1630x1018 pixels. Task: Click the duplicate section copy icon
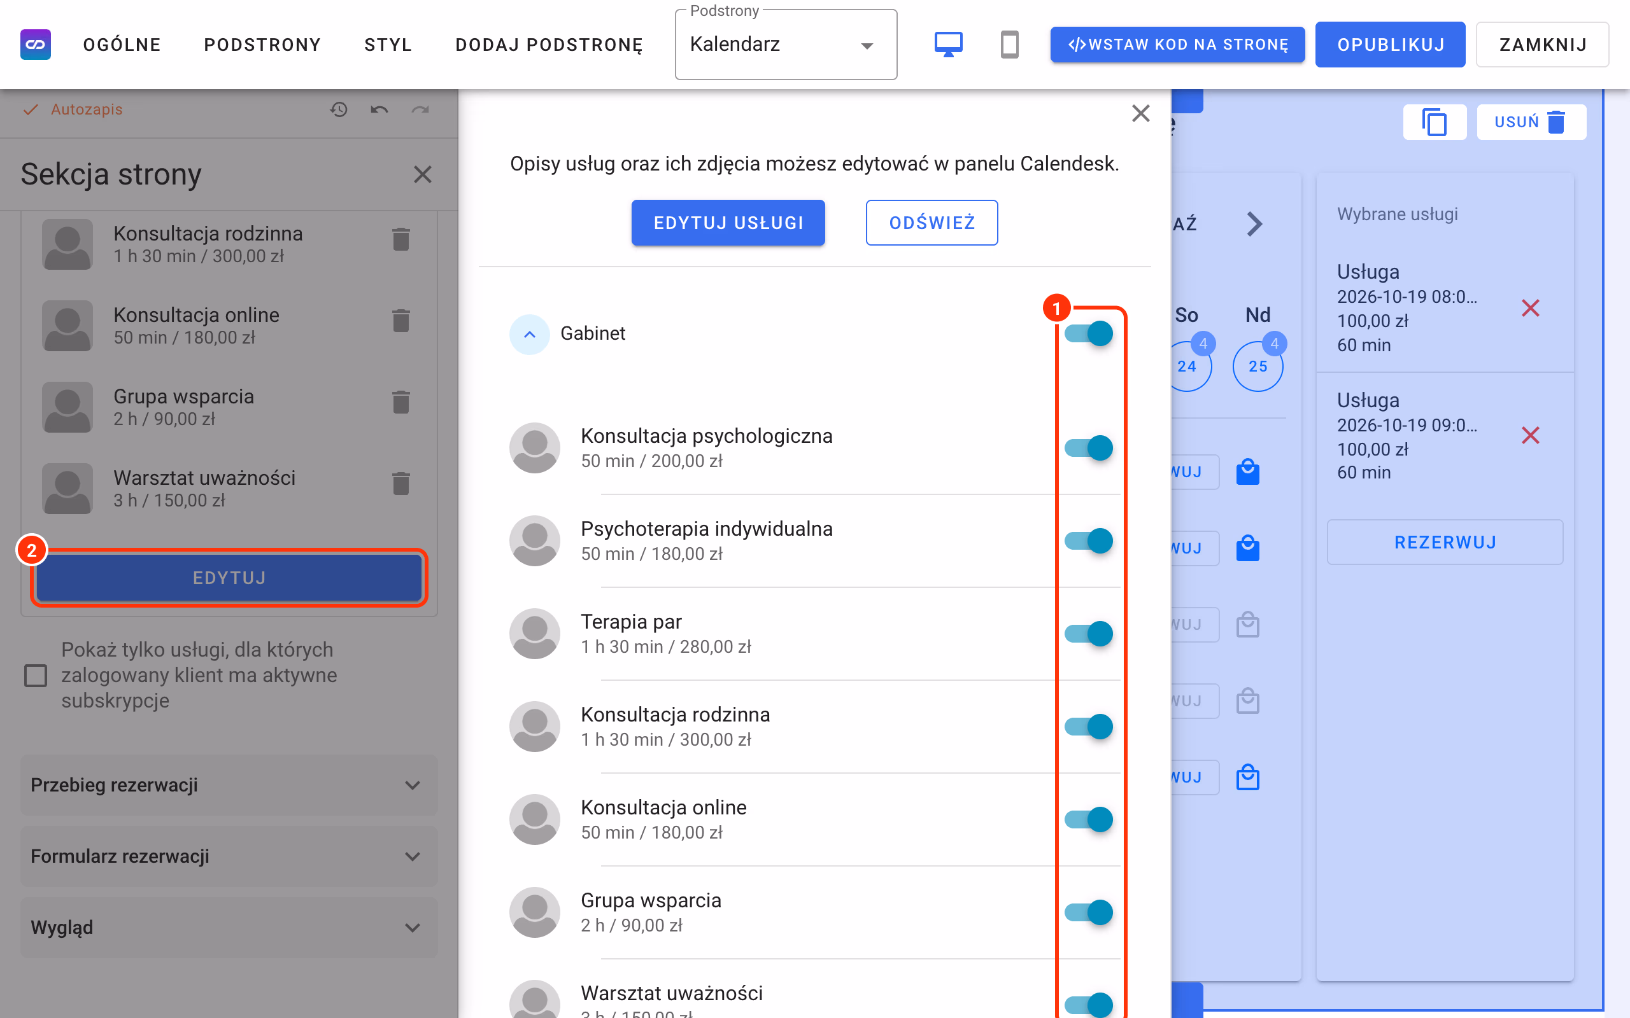1435,122
